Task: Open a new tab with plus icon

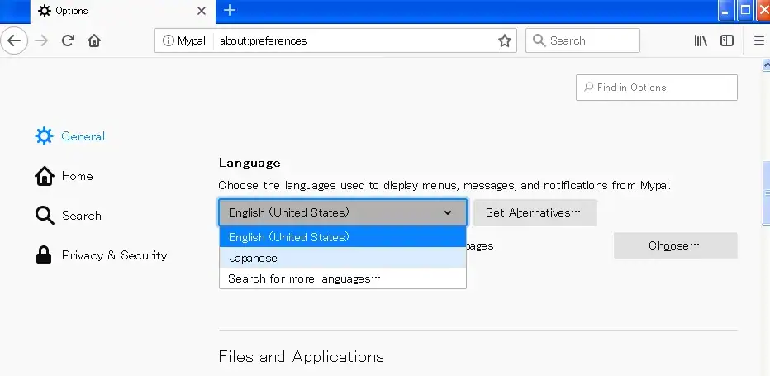Action: coord(230,10)
